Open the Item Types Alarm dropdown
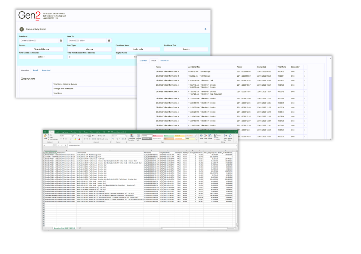The height and width of the screenshot is (254, 361). (x=89, y=49)
